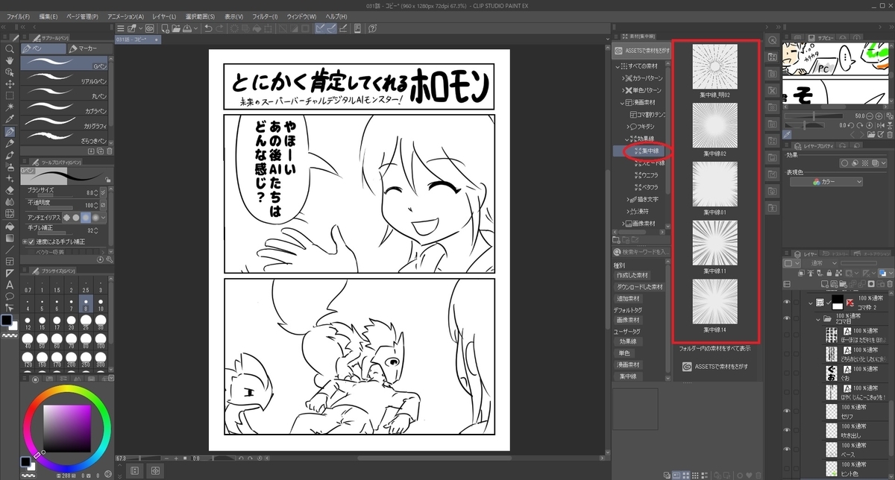Select the Move layer tool
Screen dimensions: 895x480
point(10,84)
